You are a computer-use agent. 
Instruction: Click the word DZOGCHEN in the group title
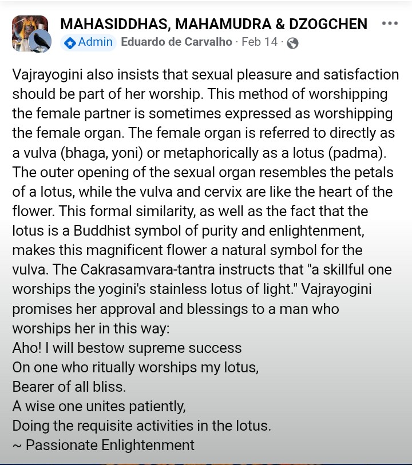[328, 24]
